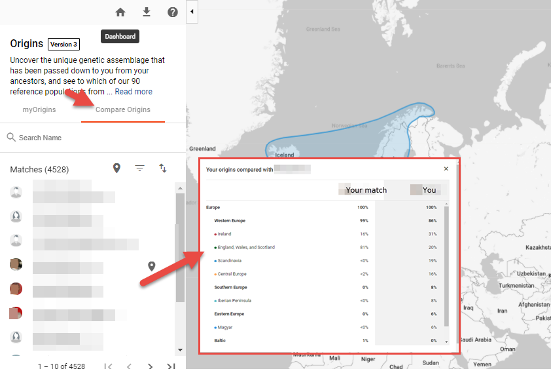Switch to the myOrigins tab

tap(39, 109)
